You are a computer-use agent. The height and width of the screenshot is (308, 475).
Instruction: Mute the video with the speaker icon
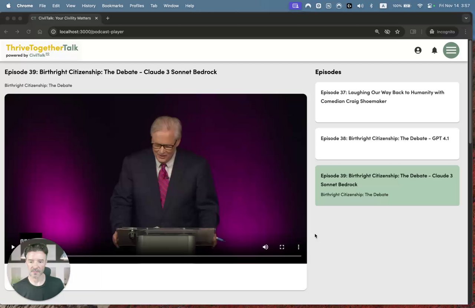click(265, 247)
